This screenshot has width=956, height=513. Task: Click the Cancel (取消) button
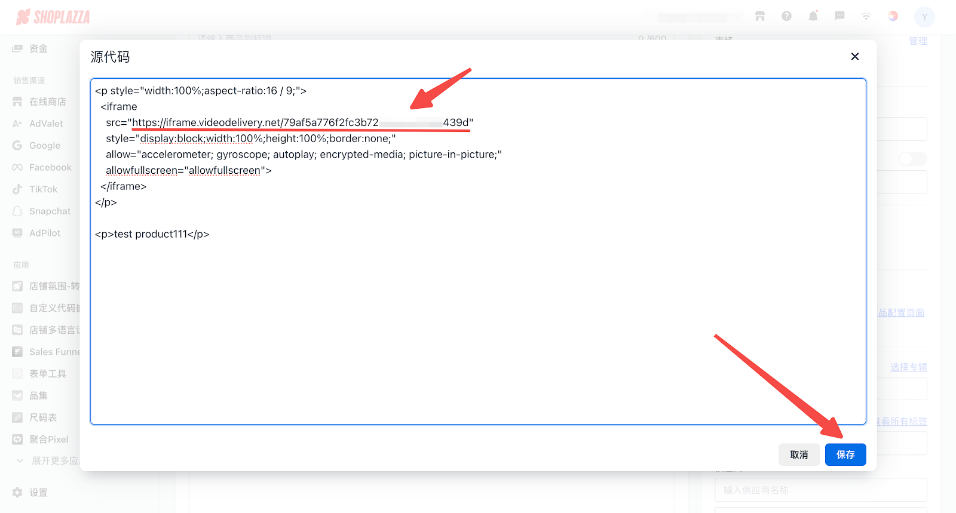pos(798,454)
